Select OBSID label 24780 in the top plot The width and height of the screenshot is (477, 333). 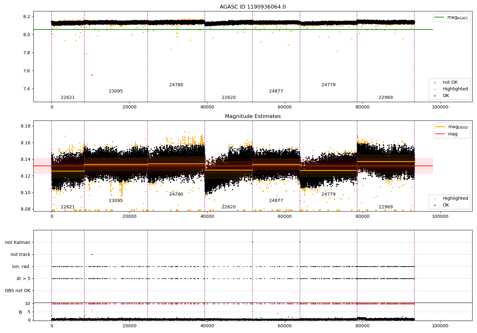176,85
